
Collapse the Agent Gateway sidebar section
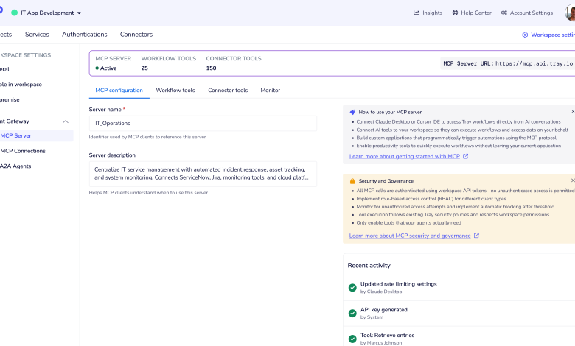tap(66, 121)
